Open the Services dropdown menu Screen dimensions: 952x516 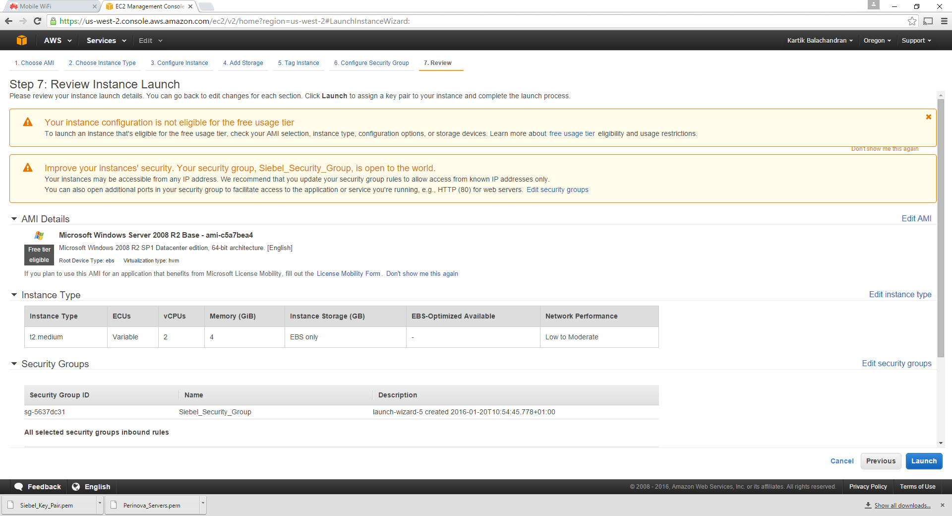pyautogui.click(x=106, y=41)
